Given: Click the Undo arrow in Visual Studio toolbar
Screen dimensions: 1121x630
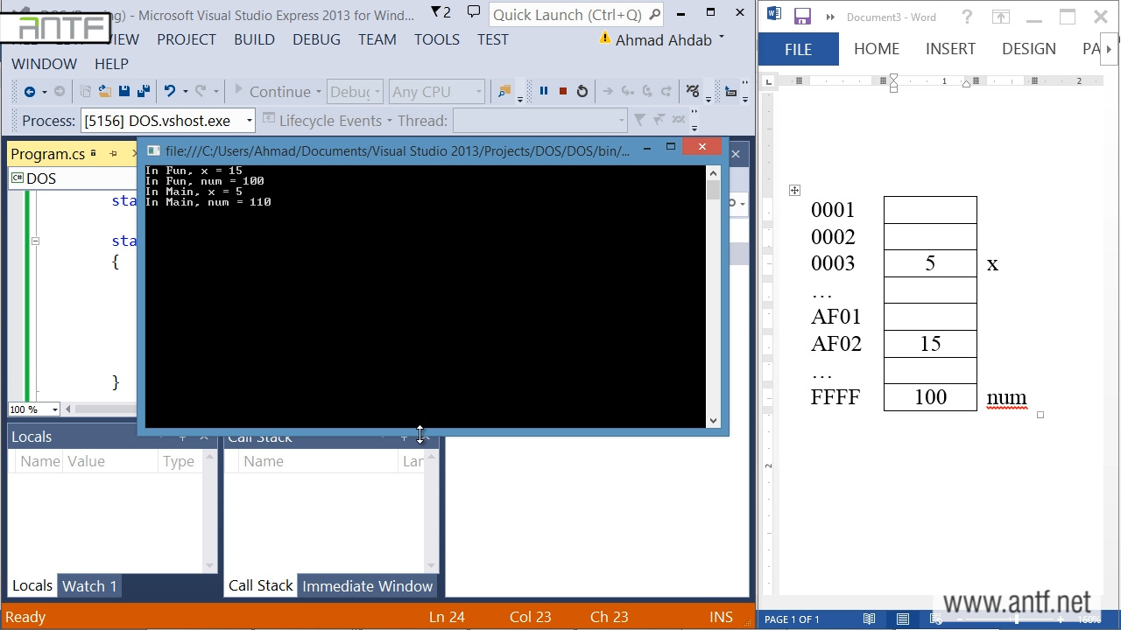Looking at the screenshot, I should pyautogui.click(x=170, y=91).
